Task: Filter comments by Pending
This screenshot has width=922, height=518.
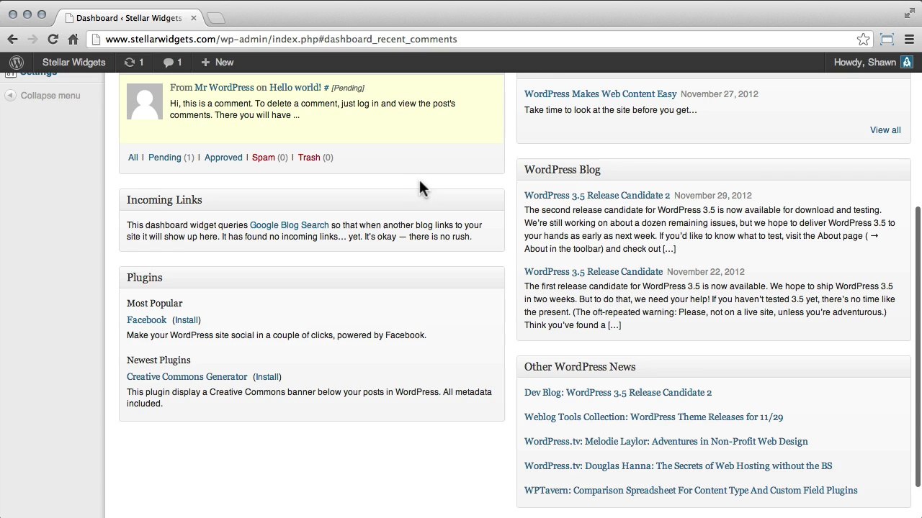Action: (x=164, y=158)
